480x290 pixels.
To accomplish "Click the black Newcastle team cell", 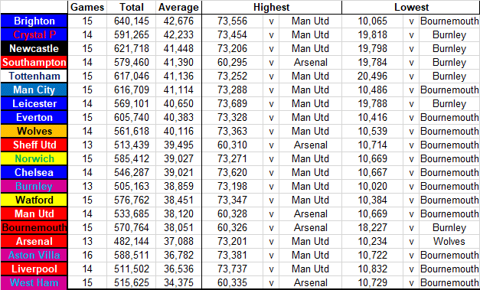I will 34,49.
